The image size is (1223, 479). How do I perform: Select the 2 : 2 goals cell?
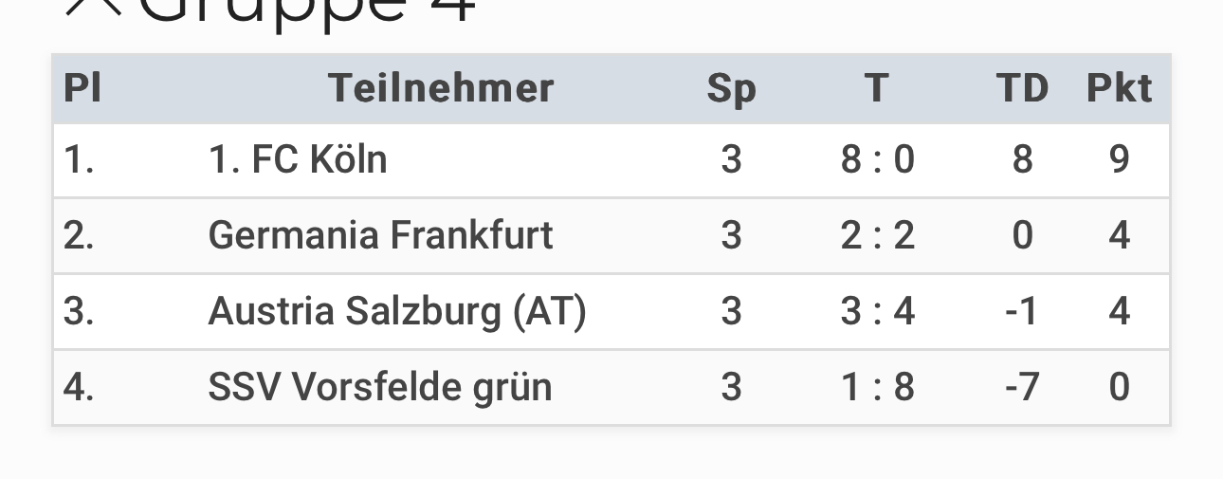point(878,235)
